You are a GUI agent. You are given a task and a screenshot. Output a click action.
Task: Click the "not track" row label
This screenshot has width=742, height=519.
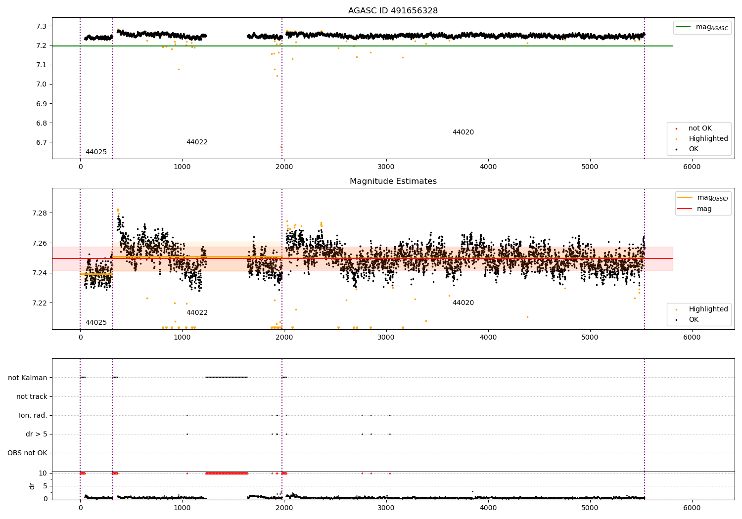coord(32,396)
